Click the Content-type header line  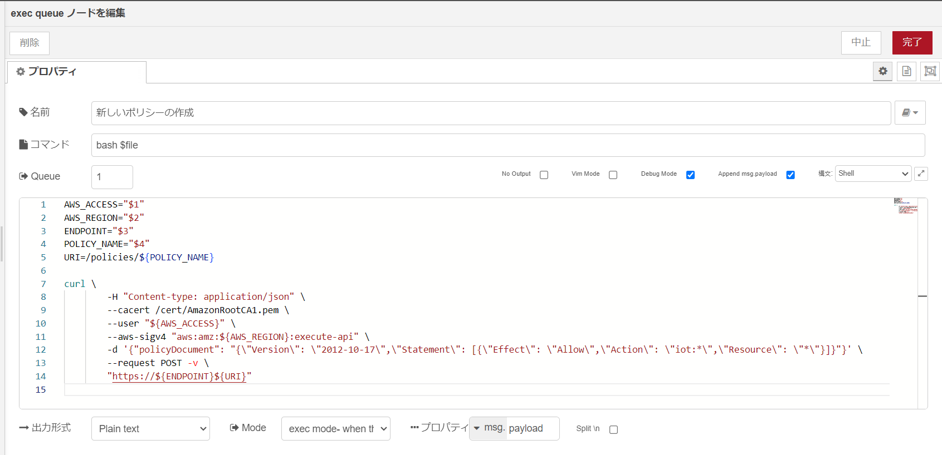tap(206, 297)
